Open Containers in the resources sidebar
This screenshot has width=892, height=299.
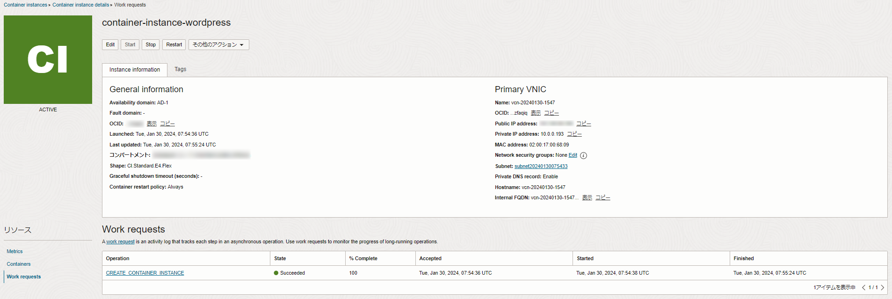click(19, 264)
